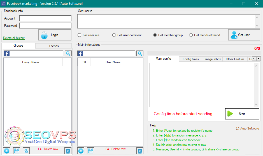Image resolution: width=263 pixels, height=156 pixels.
Task: Click the scroll-down arrow in Main config box
Action: tap(256, 104)
